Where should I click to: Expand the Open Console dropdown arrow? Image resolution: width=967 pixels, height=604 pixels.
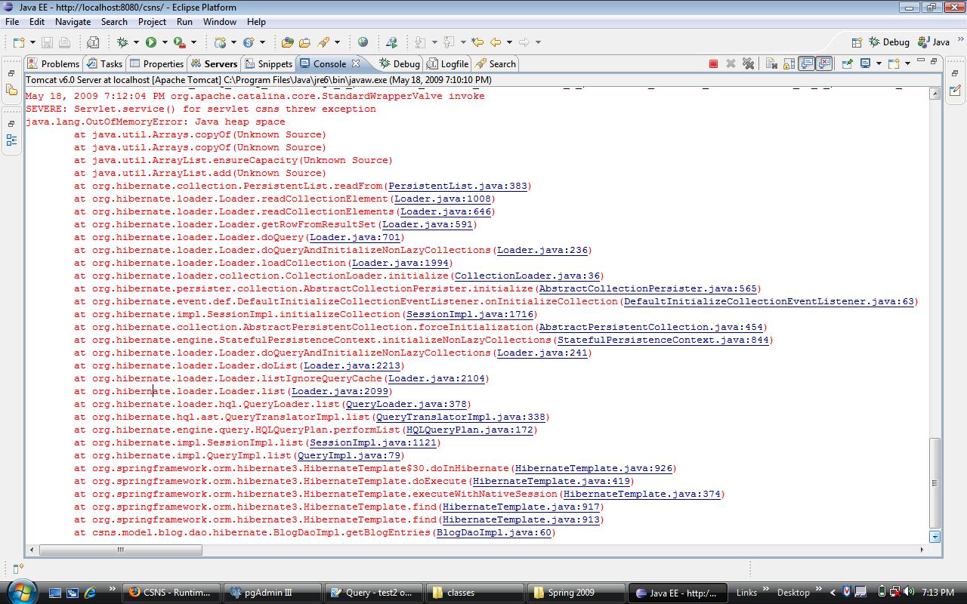[x=907, y=64]
